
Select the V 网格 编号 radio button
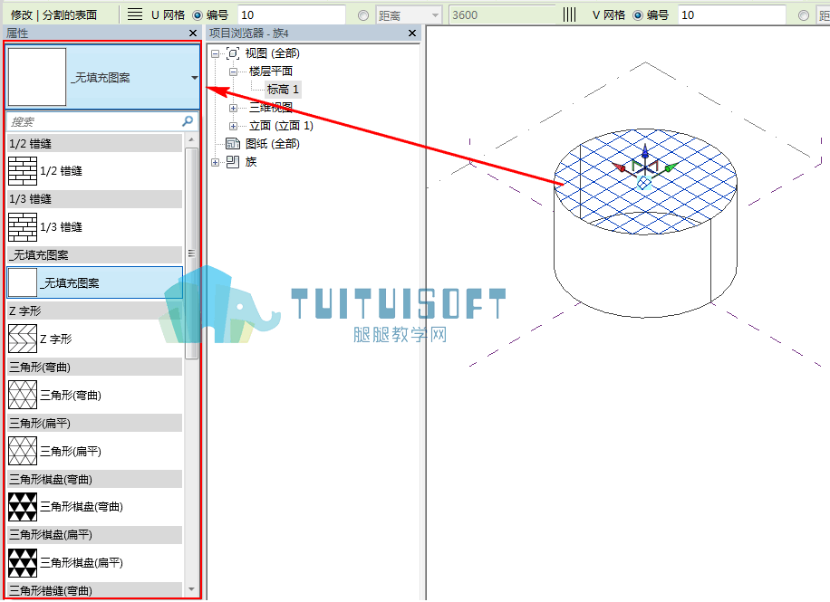point(638,15)
